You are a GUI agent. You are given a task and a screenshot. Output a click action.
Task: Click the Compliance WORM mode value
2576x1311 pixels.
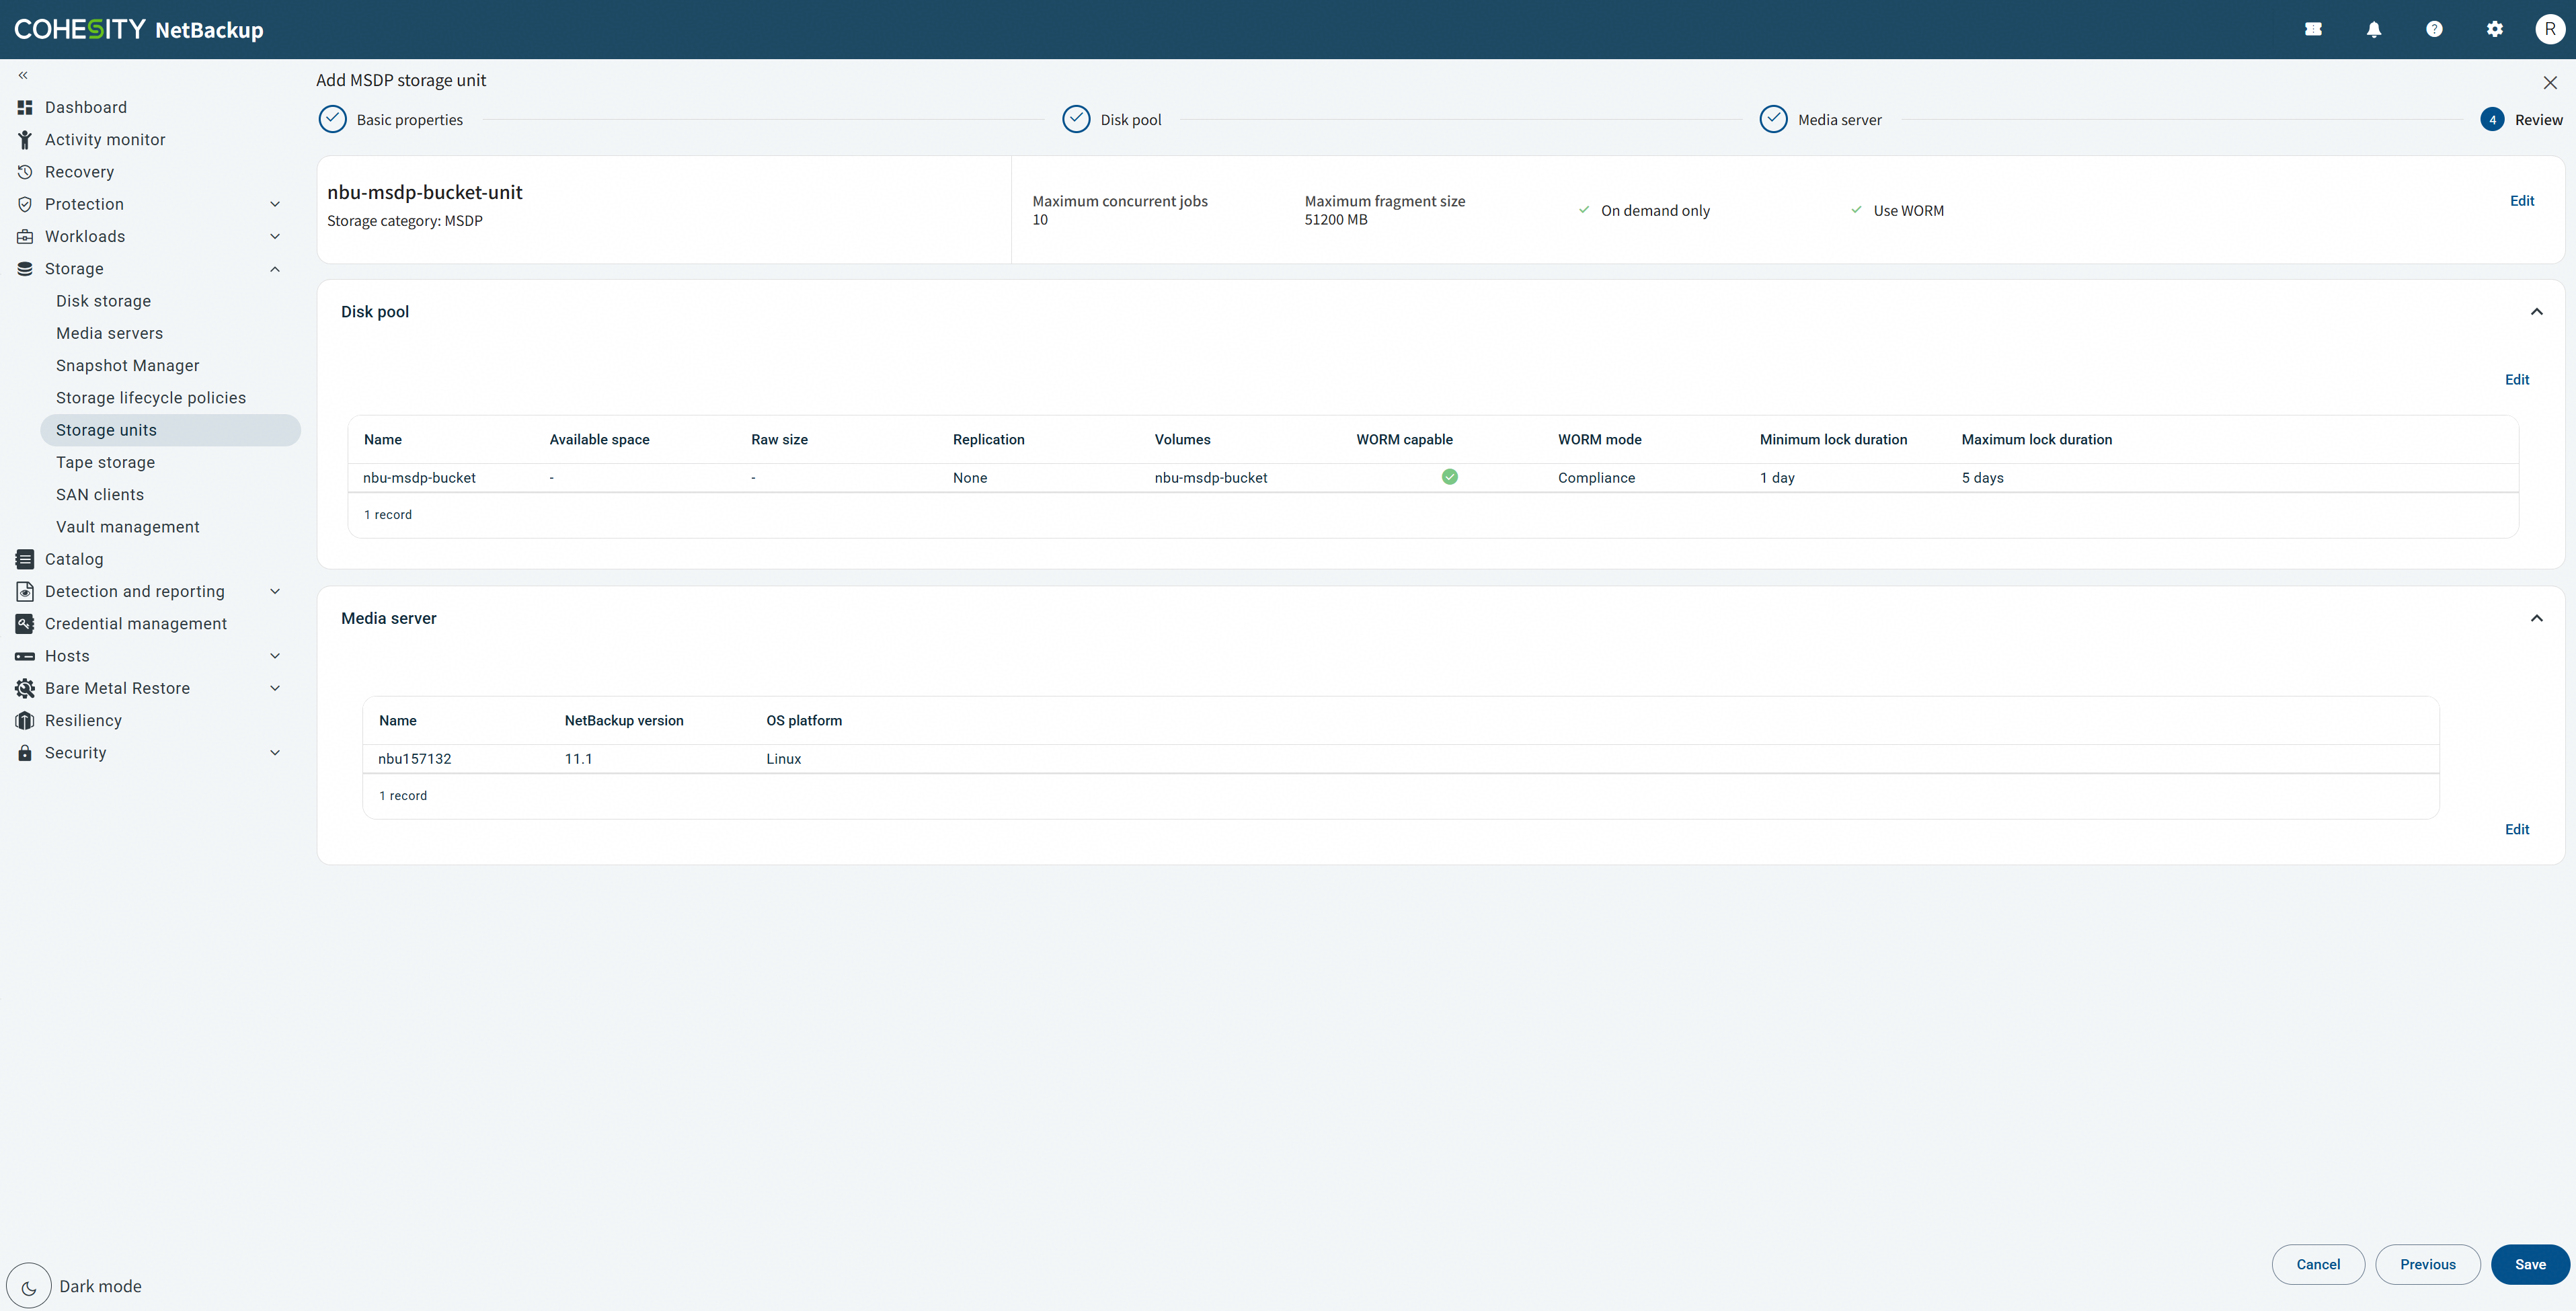click(1597, 478)
